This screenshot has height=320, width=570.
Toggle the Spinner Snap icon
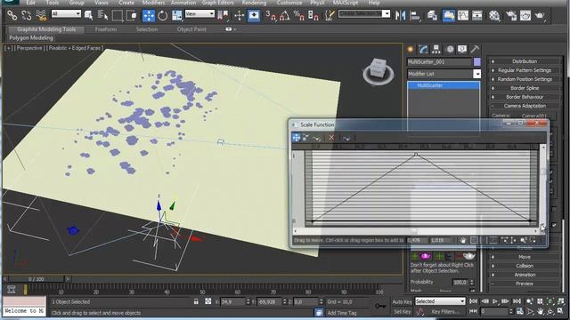(313, 15)
